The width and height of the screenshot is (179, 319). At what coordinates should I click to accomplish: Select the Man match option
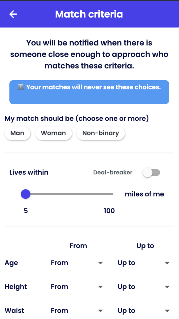coord(17,133)
